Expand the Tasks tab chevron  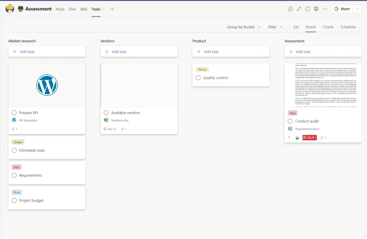tap(103, 9)
